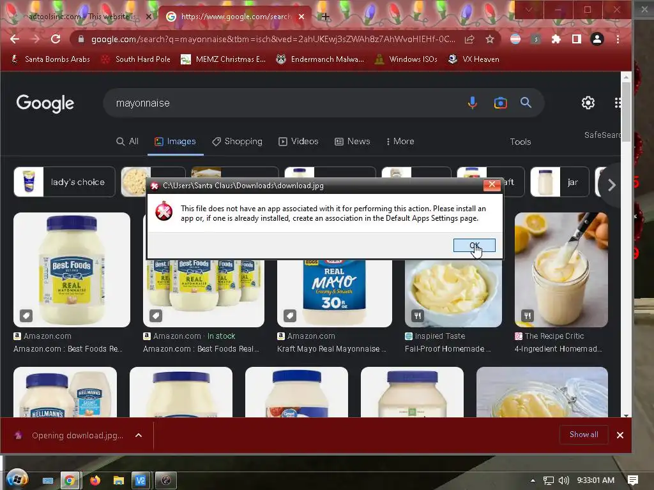Image resolution: width=654 pixels, height=490 pixels.
Task: Select the jar suggestion chip
Action: tap(559, 182)
